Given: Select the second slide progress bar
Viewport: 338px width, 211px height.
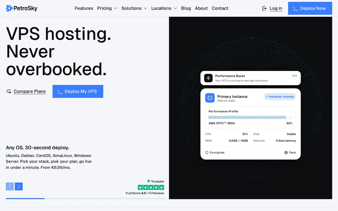Looking at the screenshot, I should tap(65, 199).
